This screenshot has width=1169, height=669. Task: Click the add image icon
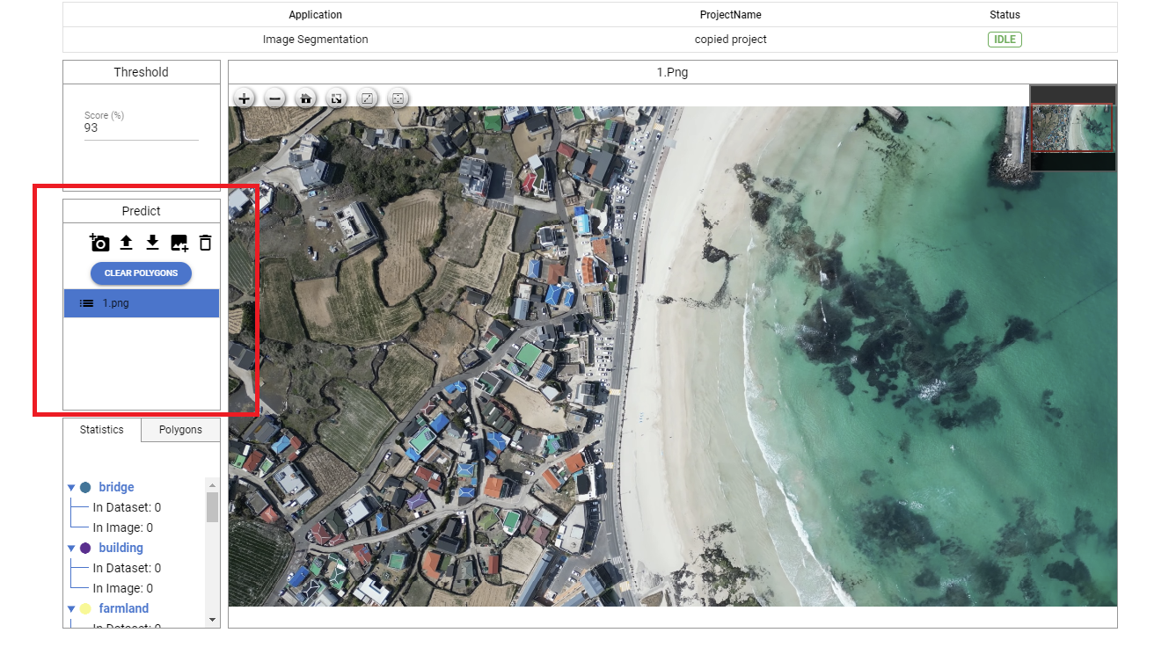pos(179,244)
